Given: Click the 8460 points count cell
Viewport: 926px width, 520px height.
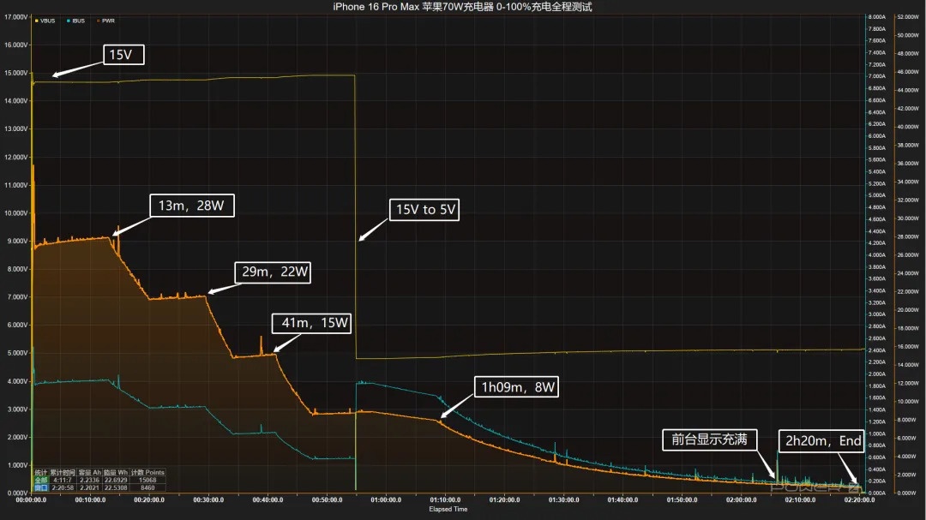Looking at the screenshot, I should [147, 487].
